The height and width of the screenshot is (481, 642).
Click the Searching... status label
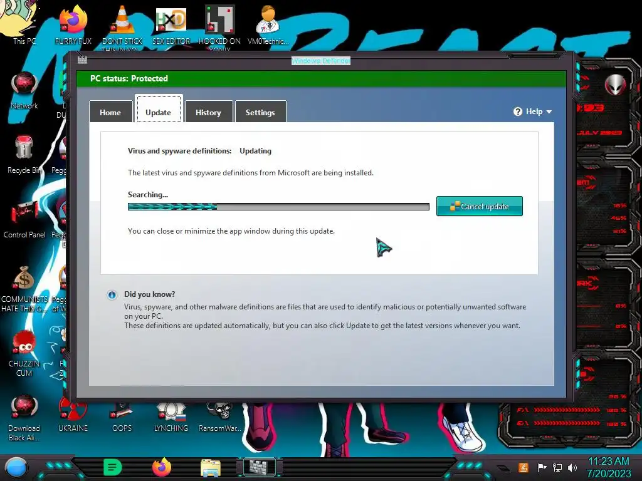tap(148, 195)
